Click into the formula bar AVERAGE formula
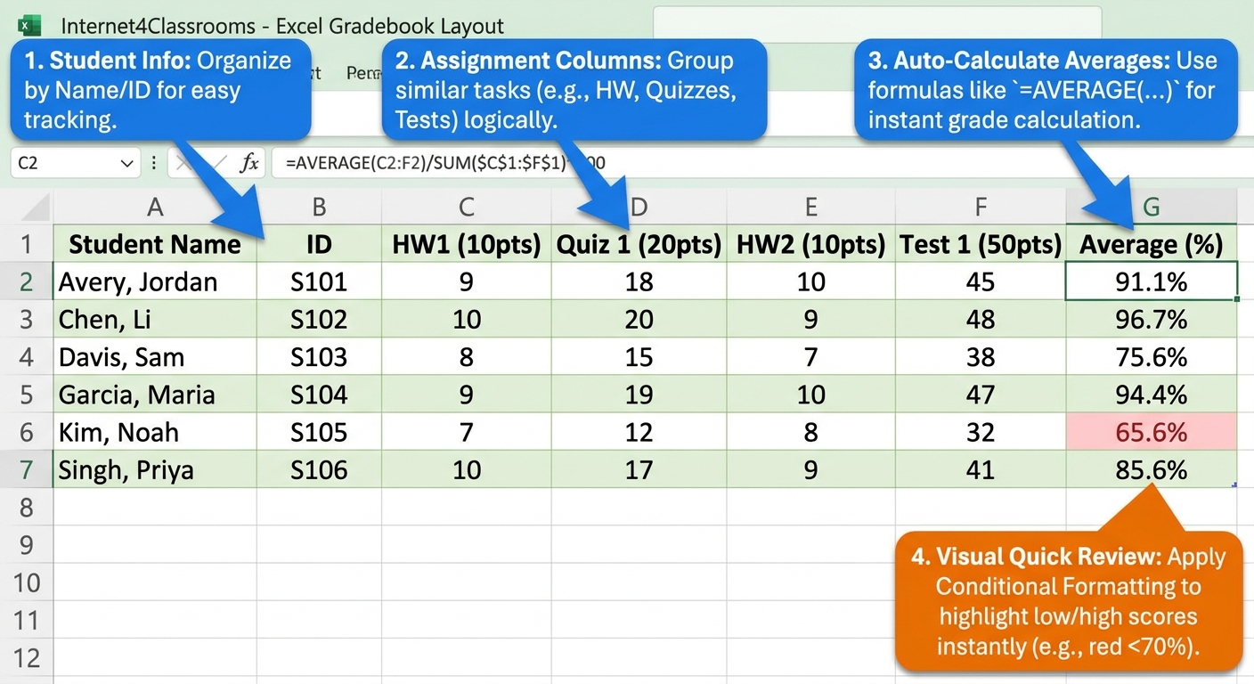 tap(445, 163)
